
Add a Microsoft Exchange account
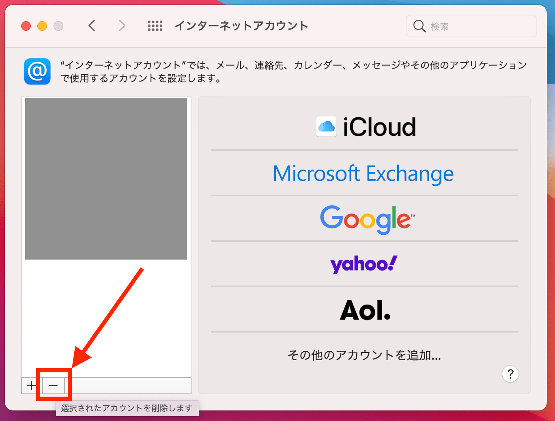coord(364,173)
